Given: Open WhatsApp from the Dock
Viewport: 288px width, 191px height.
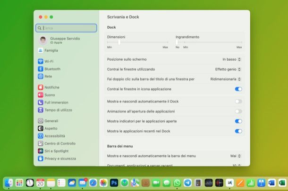Looking at the screenshot, I should 177,183.
